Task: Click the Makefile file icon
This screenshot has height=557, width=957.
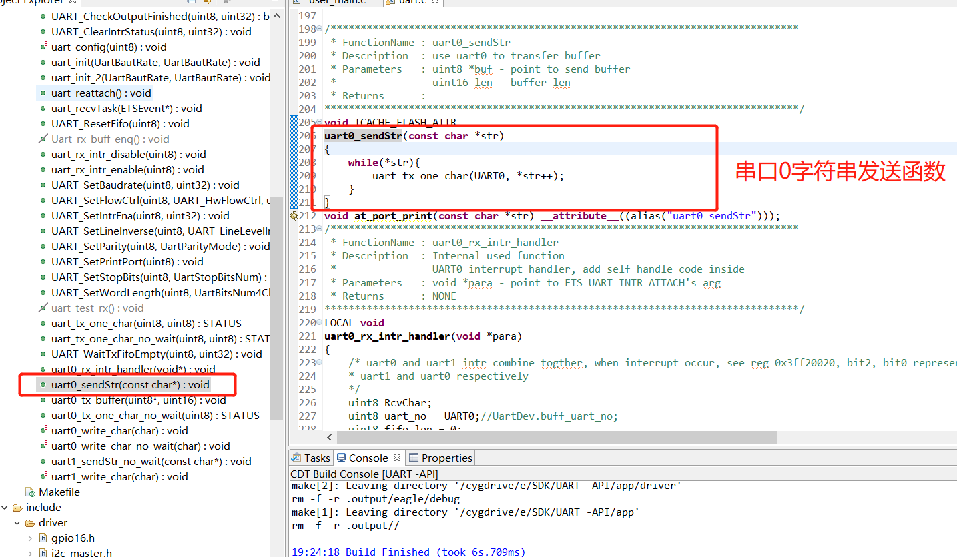Action: [30, 492]
